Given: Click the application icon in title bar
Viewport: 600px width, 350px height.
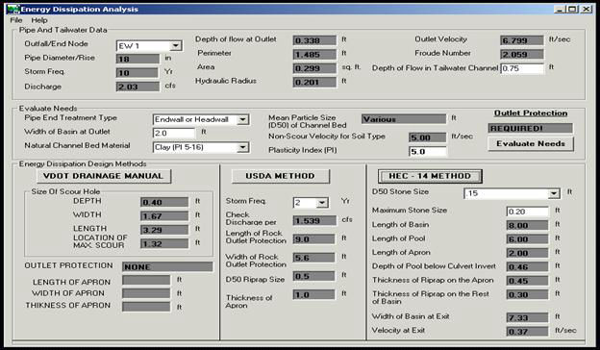Looking at the screenshot, I should point(12,9).
